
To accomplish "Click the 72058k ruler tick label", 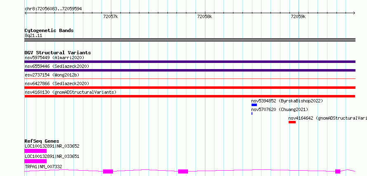I will (x=205, y=16).
